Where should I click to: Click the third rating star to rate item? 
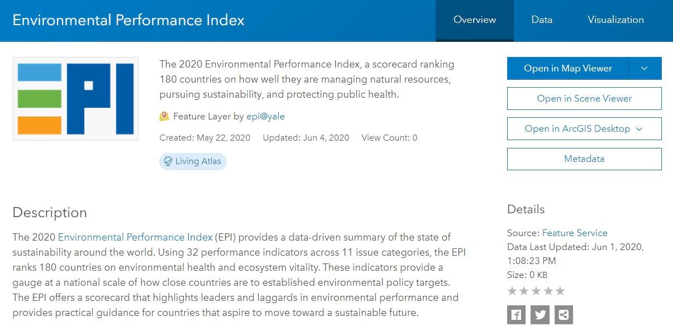coord(536,290)
